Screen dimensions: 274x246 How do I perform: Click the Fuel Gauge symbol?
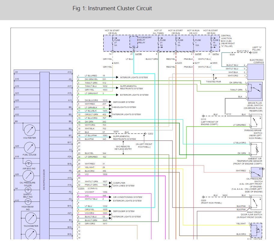pos(29,147)
